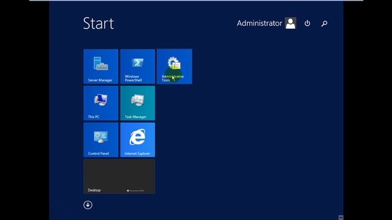Open the power options button

307,23
